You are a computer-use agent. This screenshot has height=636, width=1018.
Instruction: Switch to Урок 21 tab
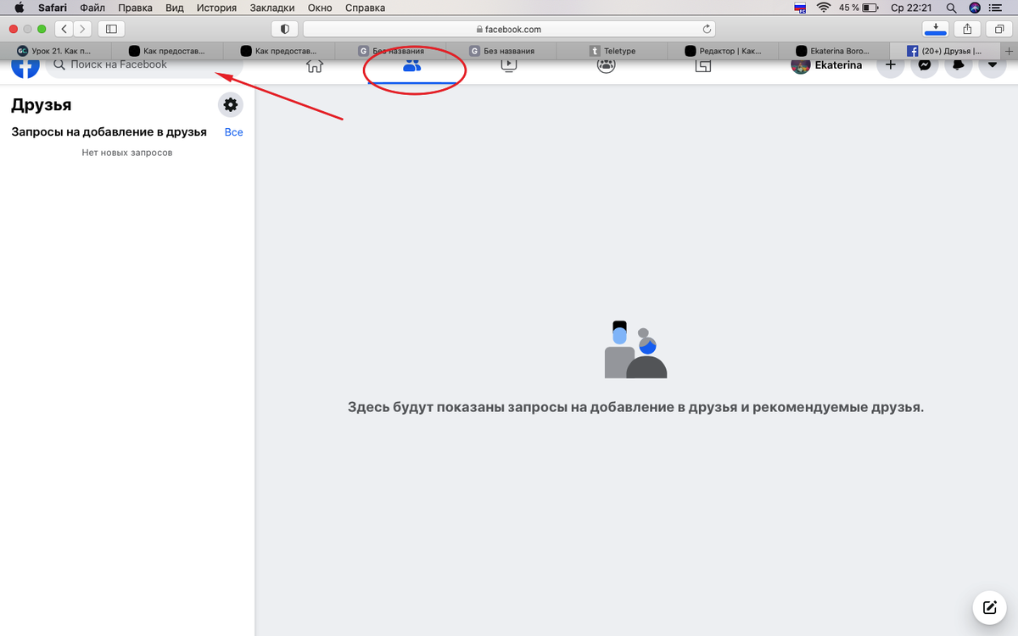click(55, 51)
